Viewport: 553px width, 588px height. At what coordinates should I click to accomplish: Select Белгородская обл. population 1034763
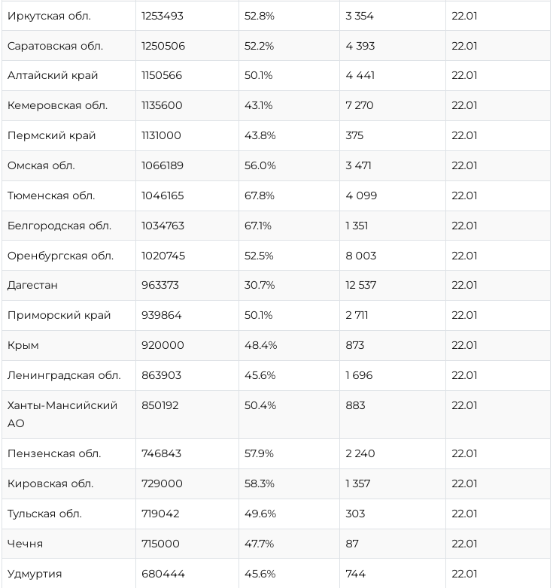coord(163,226)
